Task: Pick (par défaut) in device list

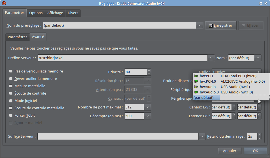Action: [x=231, y=97]
